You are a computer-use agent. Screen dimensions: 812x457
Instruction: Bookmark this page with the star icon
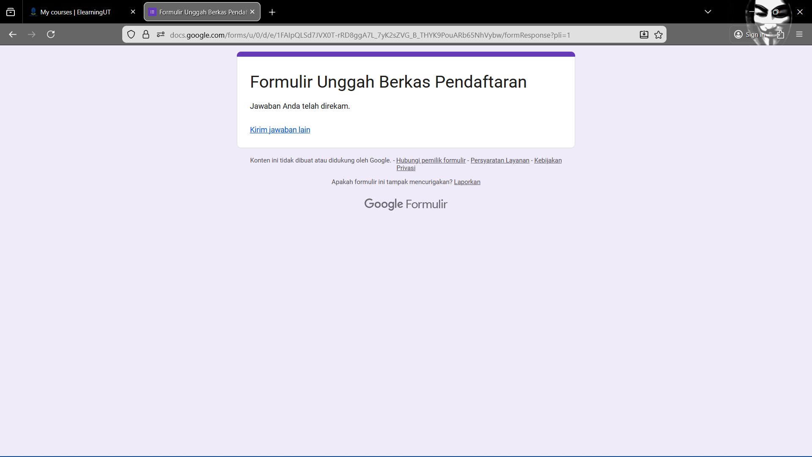[x=658, y=35]
